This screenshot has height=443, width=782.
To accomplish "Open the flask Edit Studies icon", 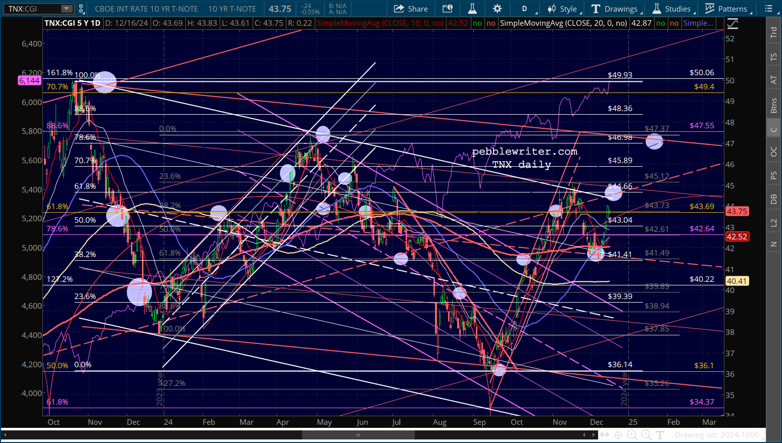I will 472,9.
